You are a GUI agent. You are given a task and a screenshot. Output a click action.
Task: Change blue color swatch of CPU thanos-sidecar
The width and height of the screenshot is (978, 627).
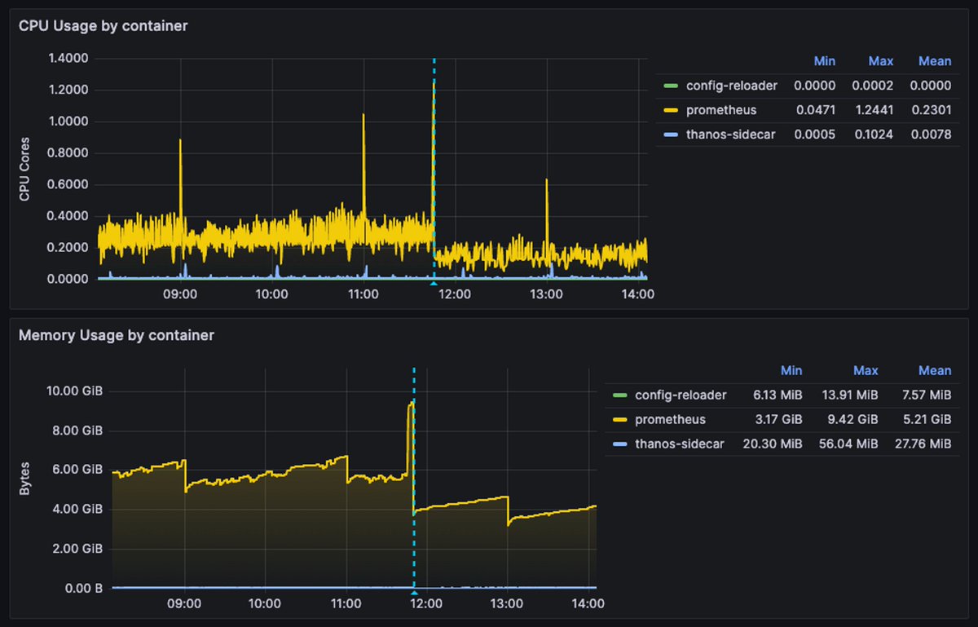tap(671, 135)
